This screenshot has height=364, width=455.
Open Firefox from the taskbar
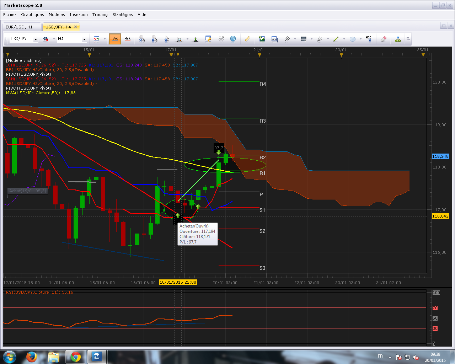[x=32, y=357]
